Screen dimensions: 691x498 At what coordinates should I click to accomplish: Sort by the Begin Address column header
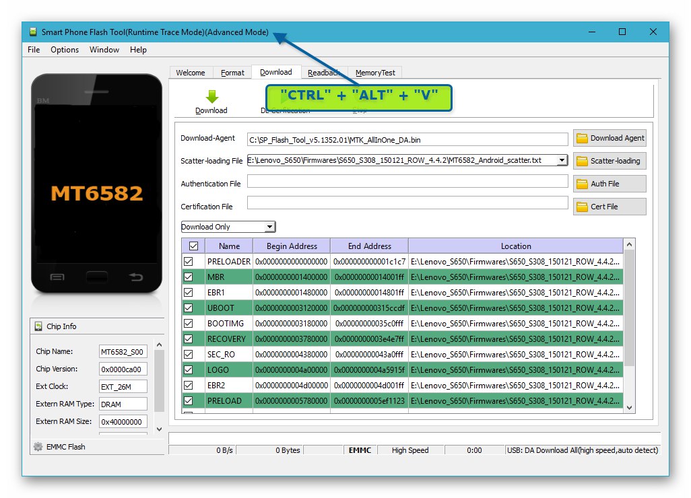coord(292,246)
